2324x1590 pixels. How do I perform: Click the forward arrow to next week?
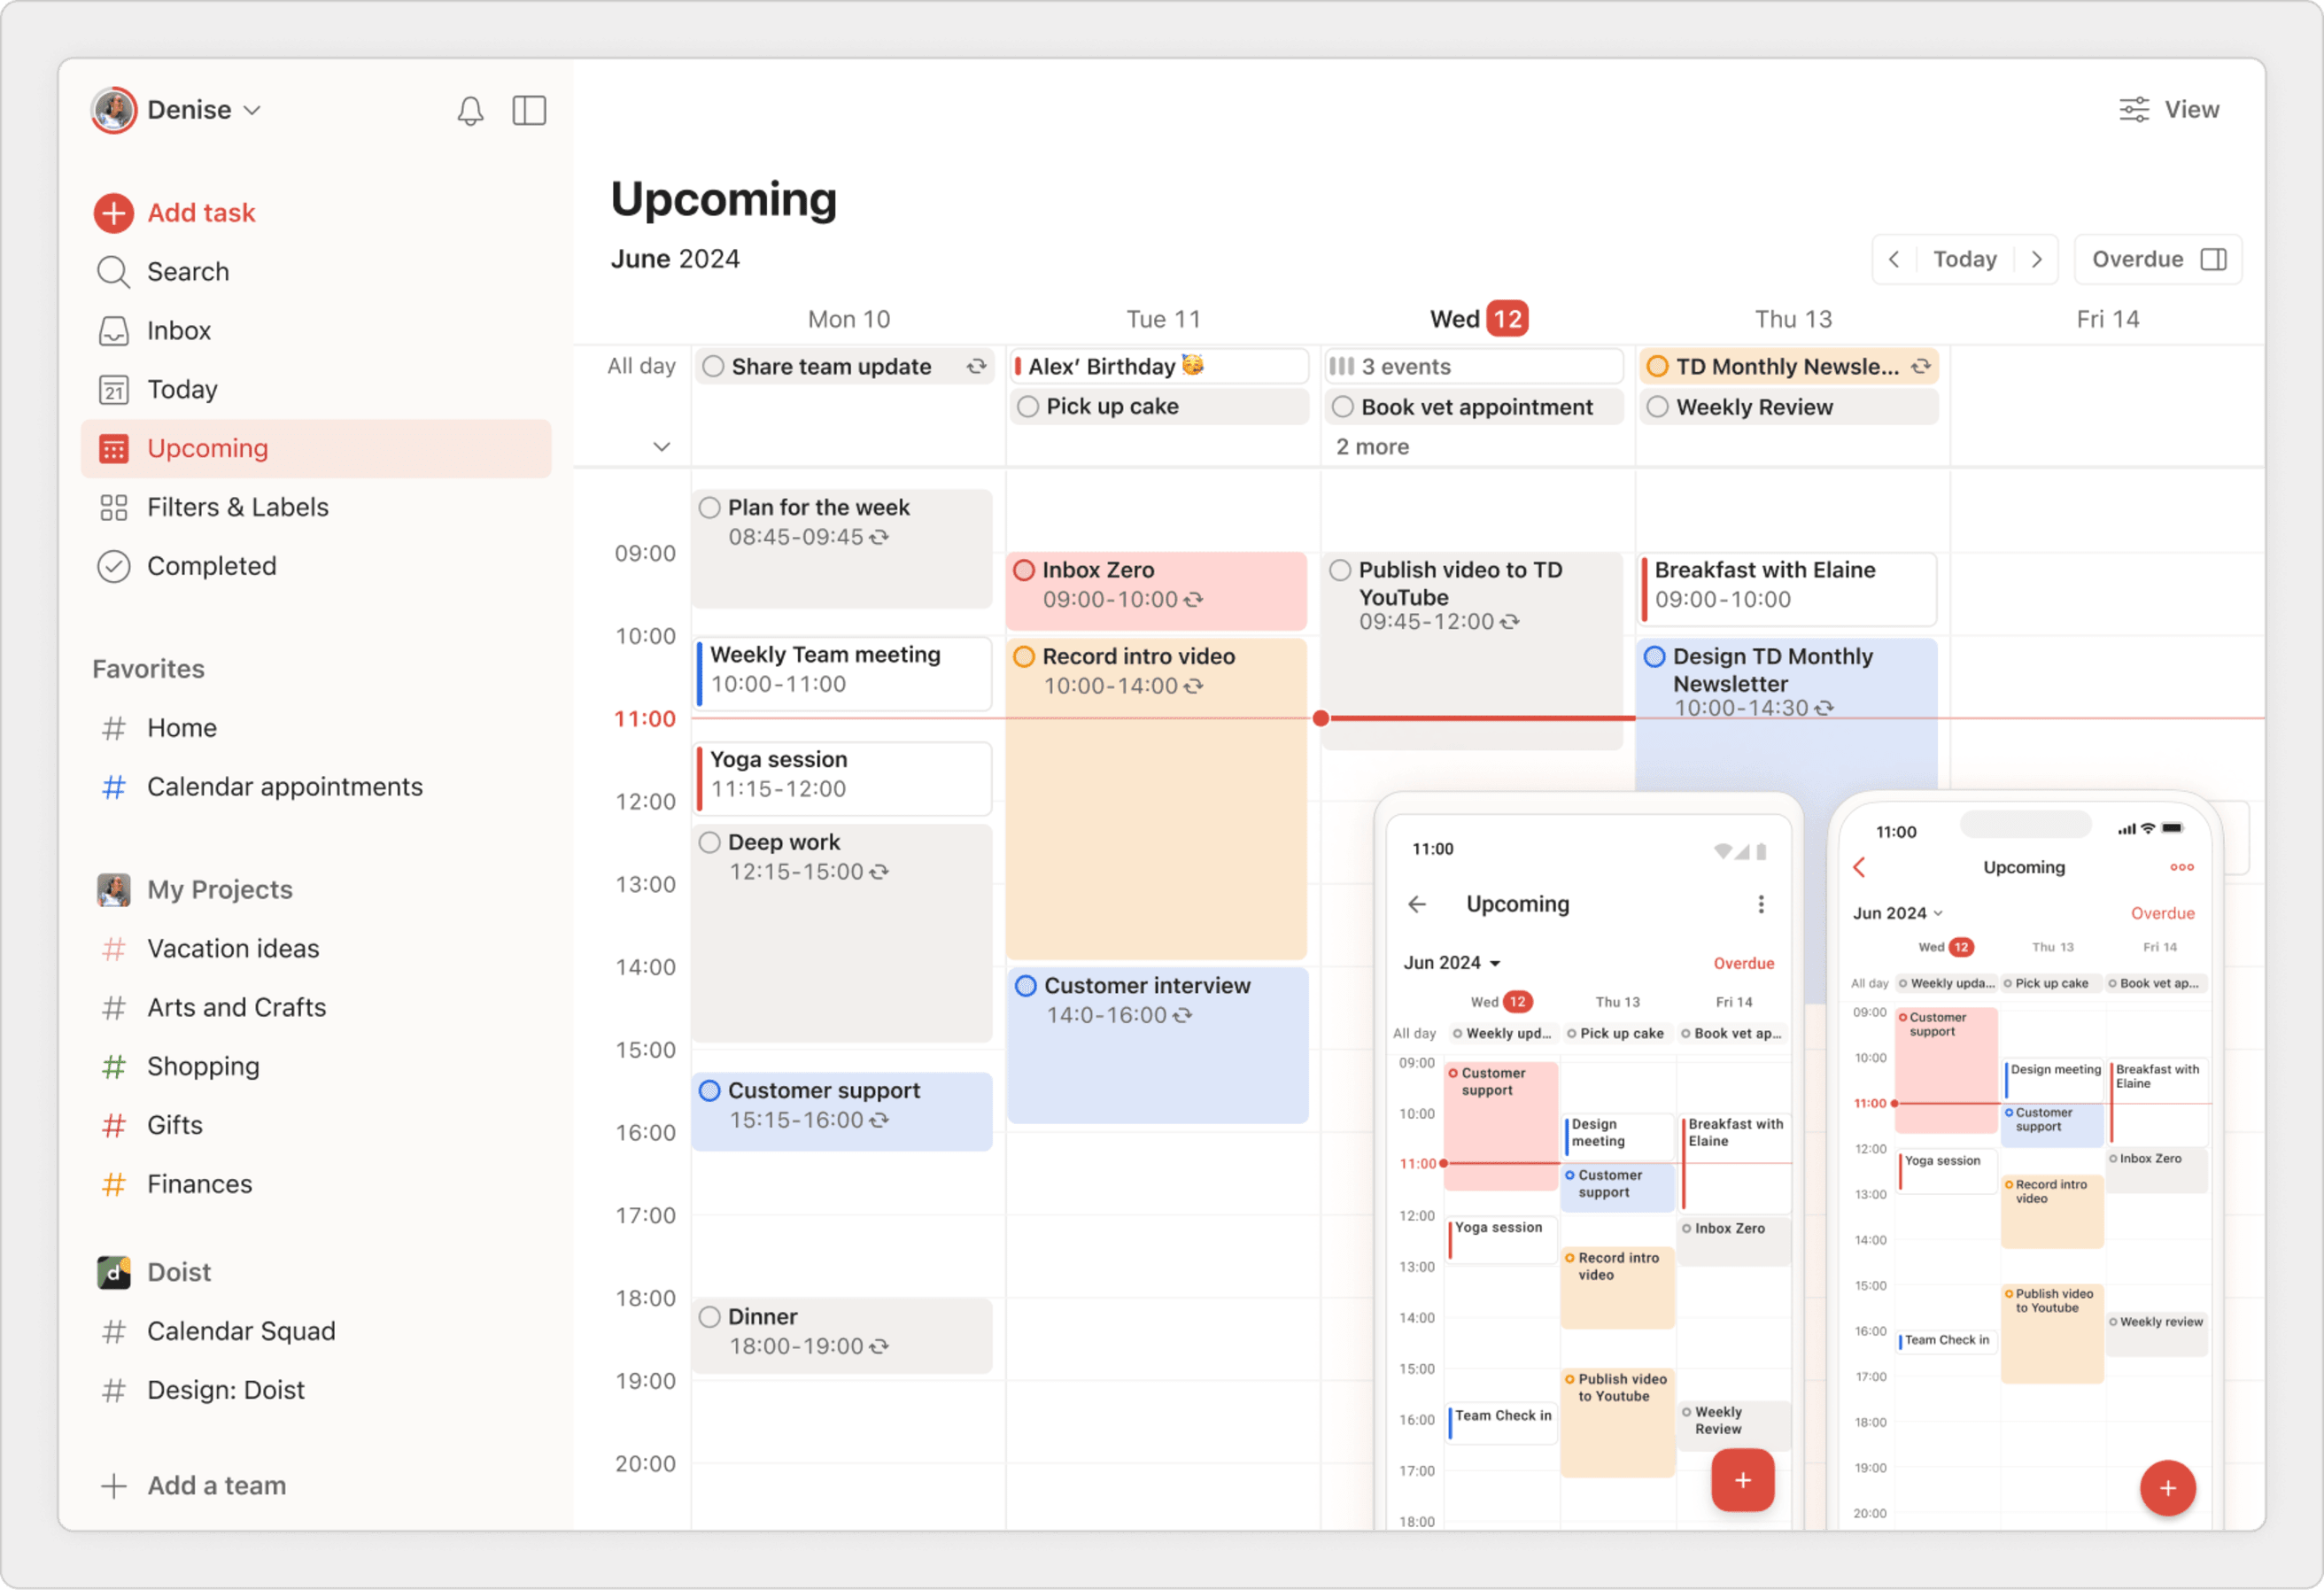click(2034, 260)
